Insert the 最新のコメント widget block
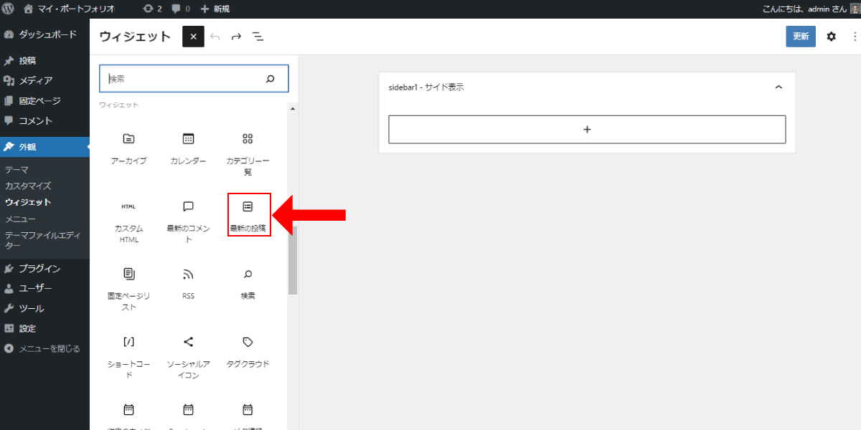This screenshot has height=430, width=861. click(x=188, y=221)
